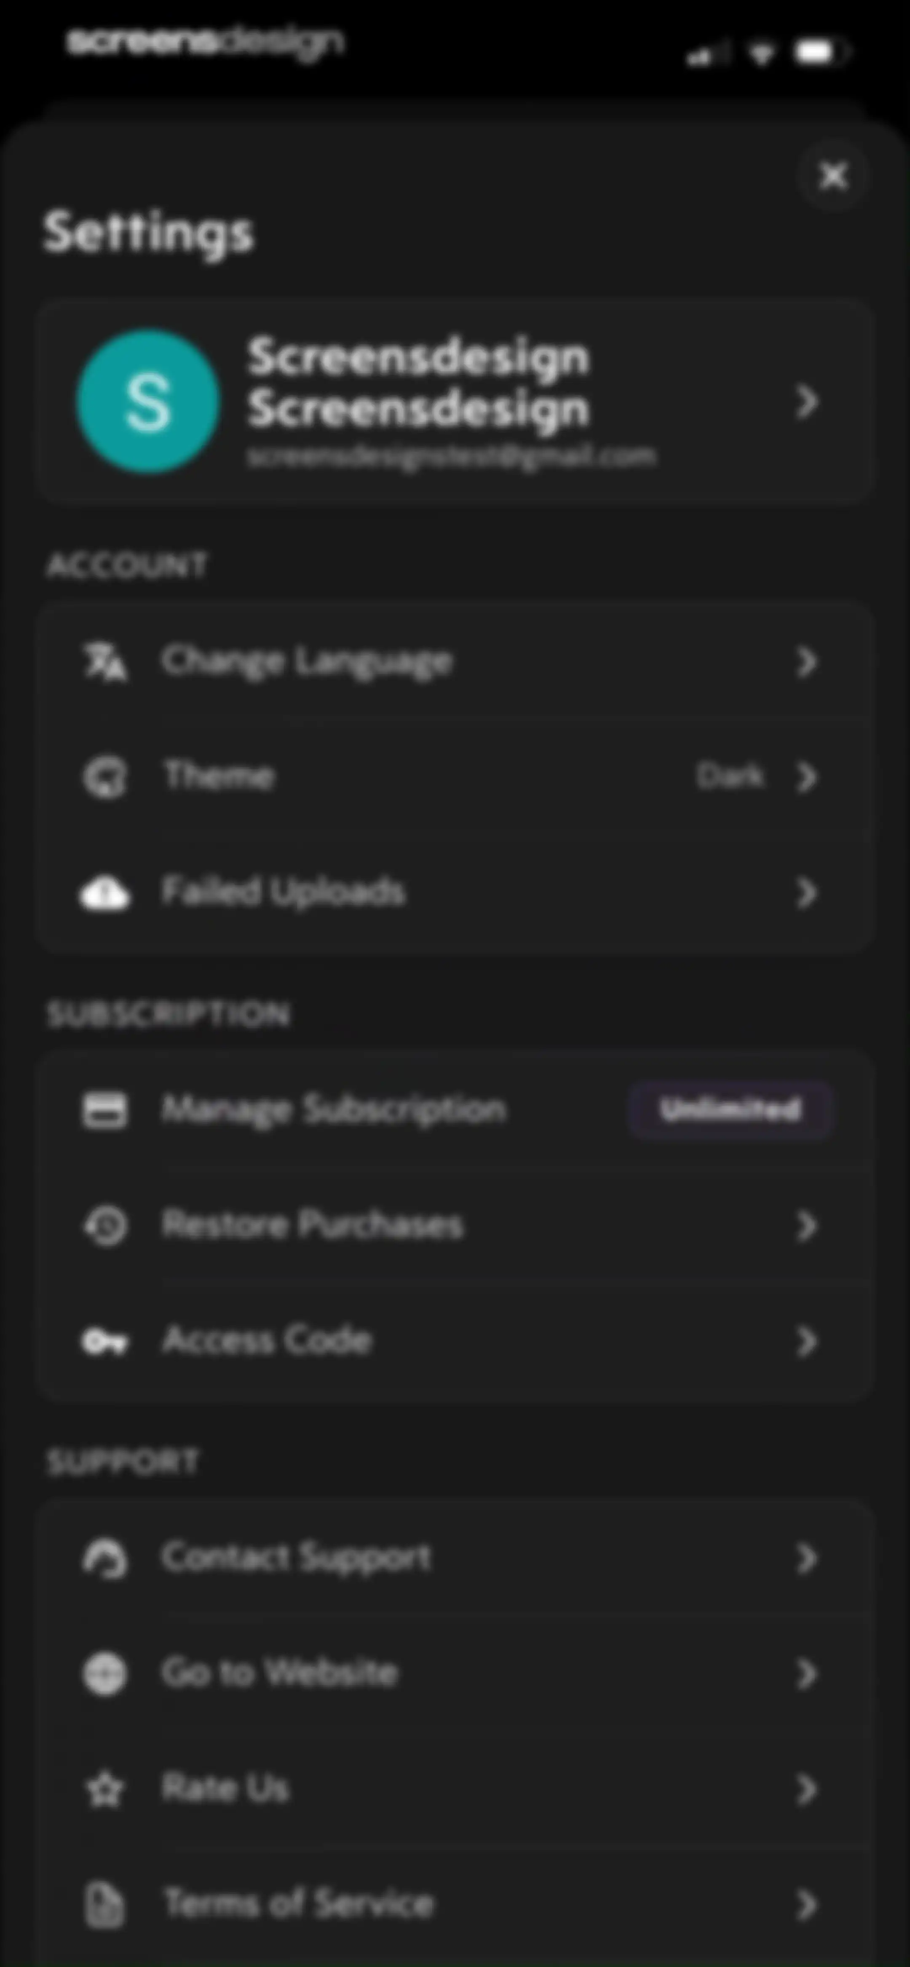The height and width of the screenshot is (1967, 910).
Task: Click the Failed Uploads cloud icon
Action: click(104, 892)
